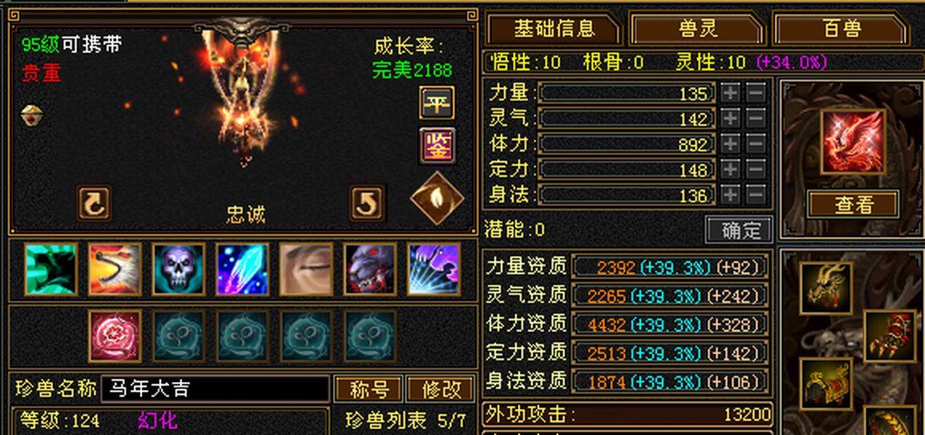925x435 pixels.
Task: Rotate pet model left arrow icon
Action: 94,202
